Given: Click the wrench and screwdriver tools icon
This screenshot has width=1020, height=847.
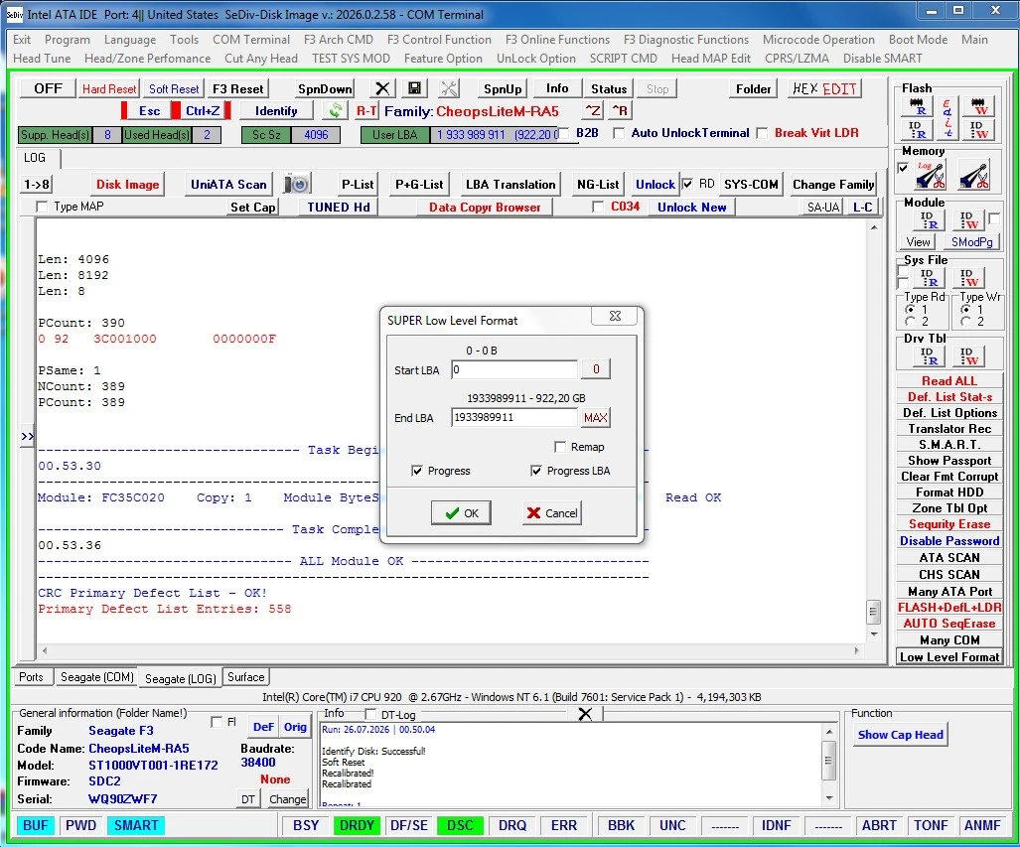Looking at the screenshot, I should (449, 88).
